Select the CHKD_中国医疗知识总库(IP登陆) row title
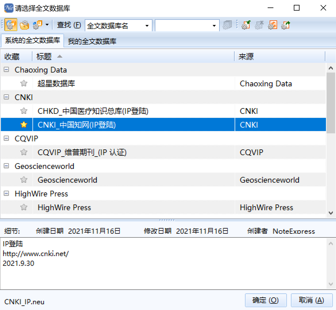336x310 pixels. pos(93,111)
